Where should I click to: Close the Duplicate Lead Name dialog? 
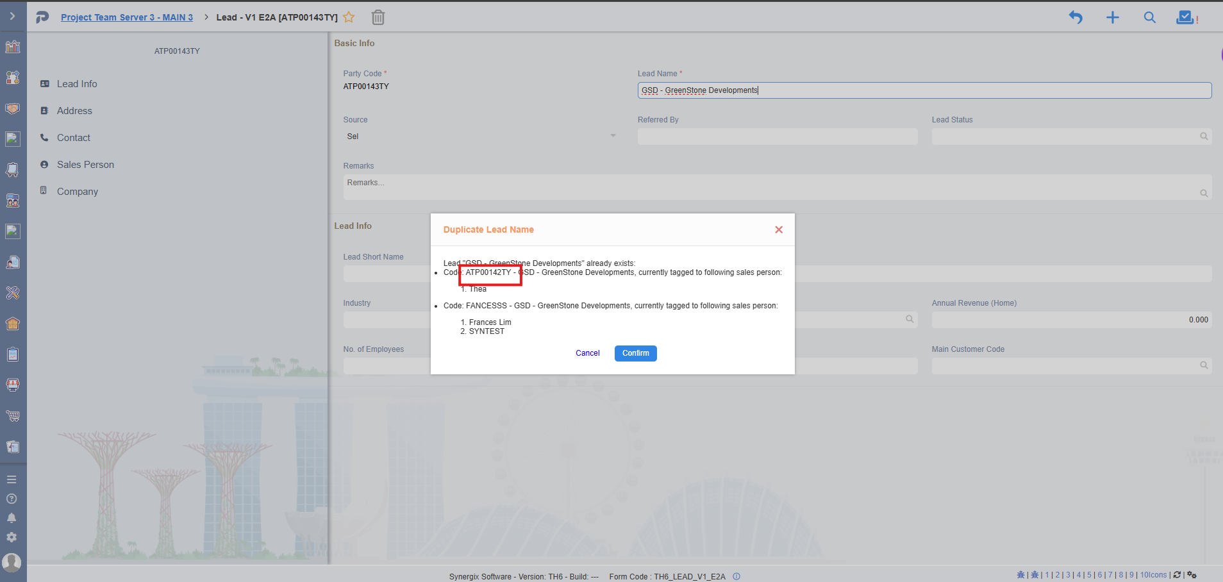coord(779,229)
